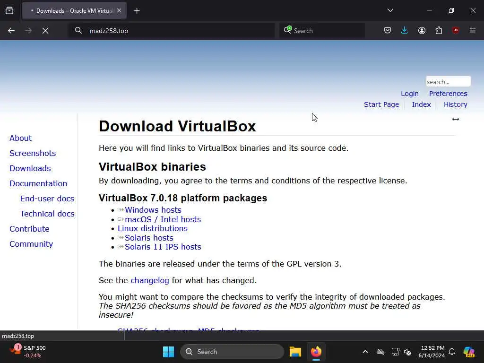Screen dimensions: 484x363
Task: Open File Explorer from the taskbar
Action: (295, 352)
